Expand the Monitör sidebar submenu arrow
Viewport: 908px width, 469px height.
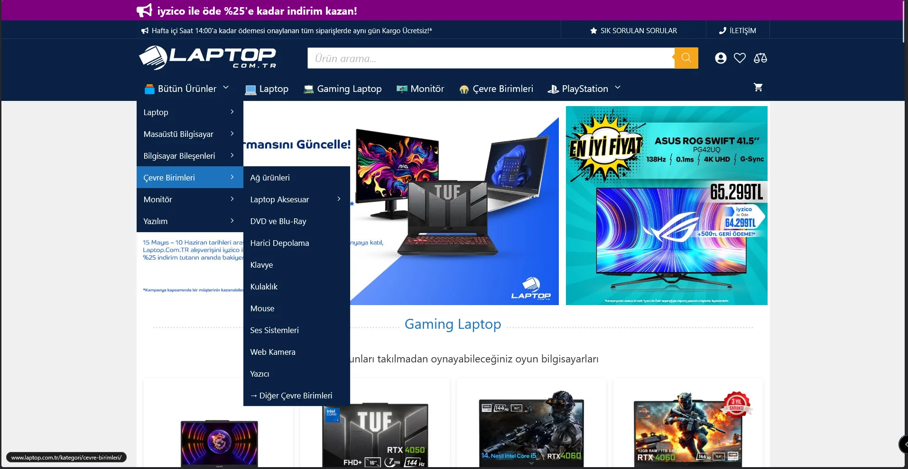pos(232,199)
